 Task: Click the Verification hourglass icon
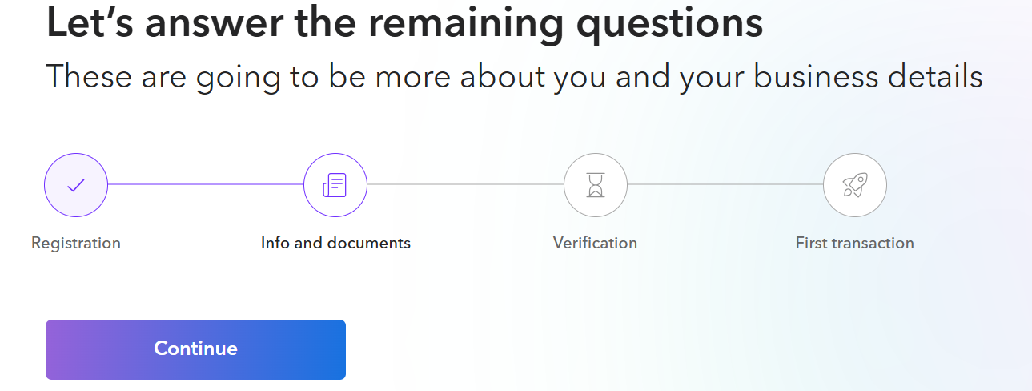click(x=595, y=185)
